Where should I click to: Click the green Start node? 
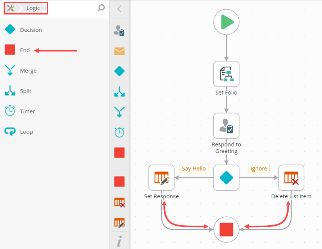pos(226,22)
